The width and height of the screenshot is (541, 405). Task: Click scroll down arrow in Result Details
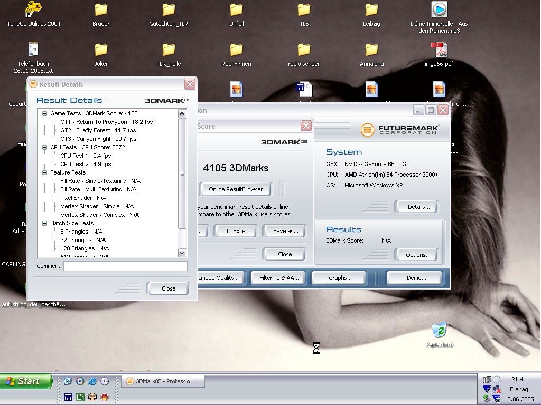click(182, 253)
